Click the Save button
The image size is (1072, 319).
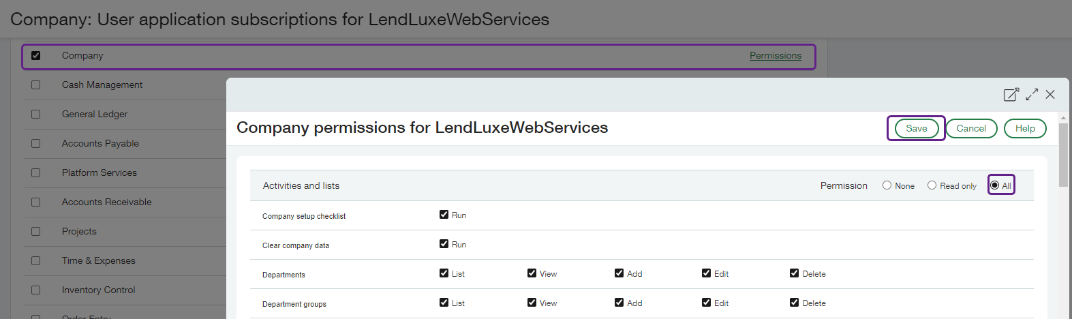click(916, 128)
